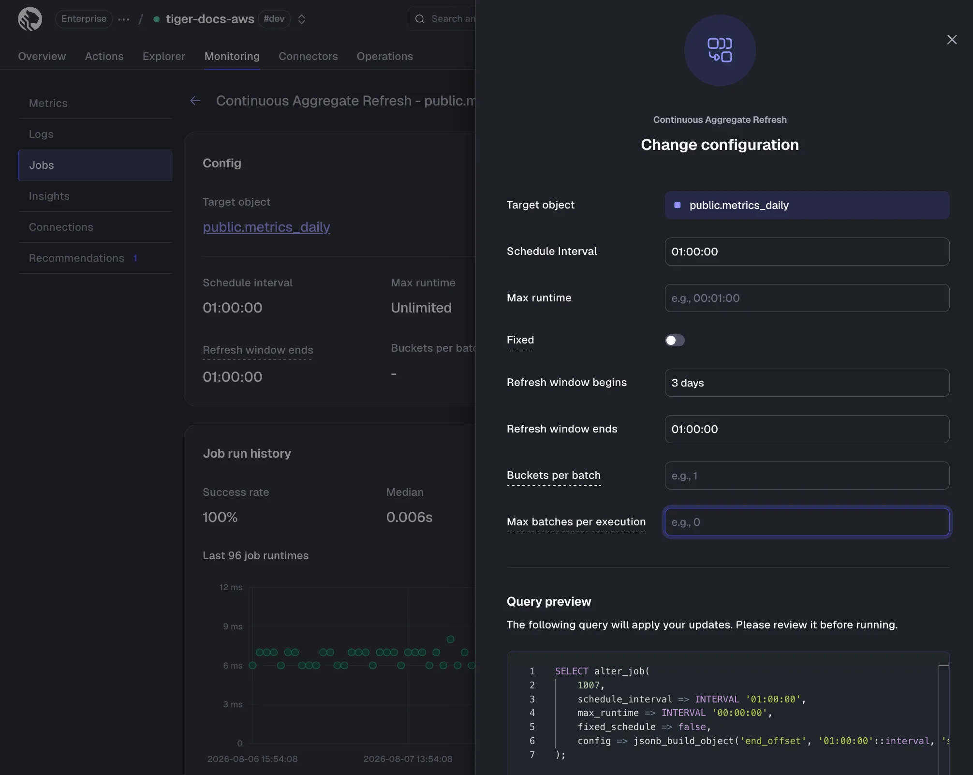Switch to the Explorer tab

[164, 56]
